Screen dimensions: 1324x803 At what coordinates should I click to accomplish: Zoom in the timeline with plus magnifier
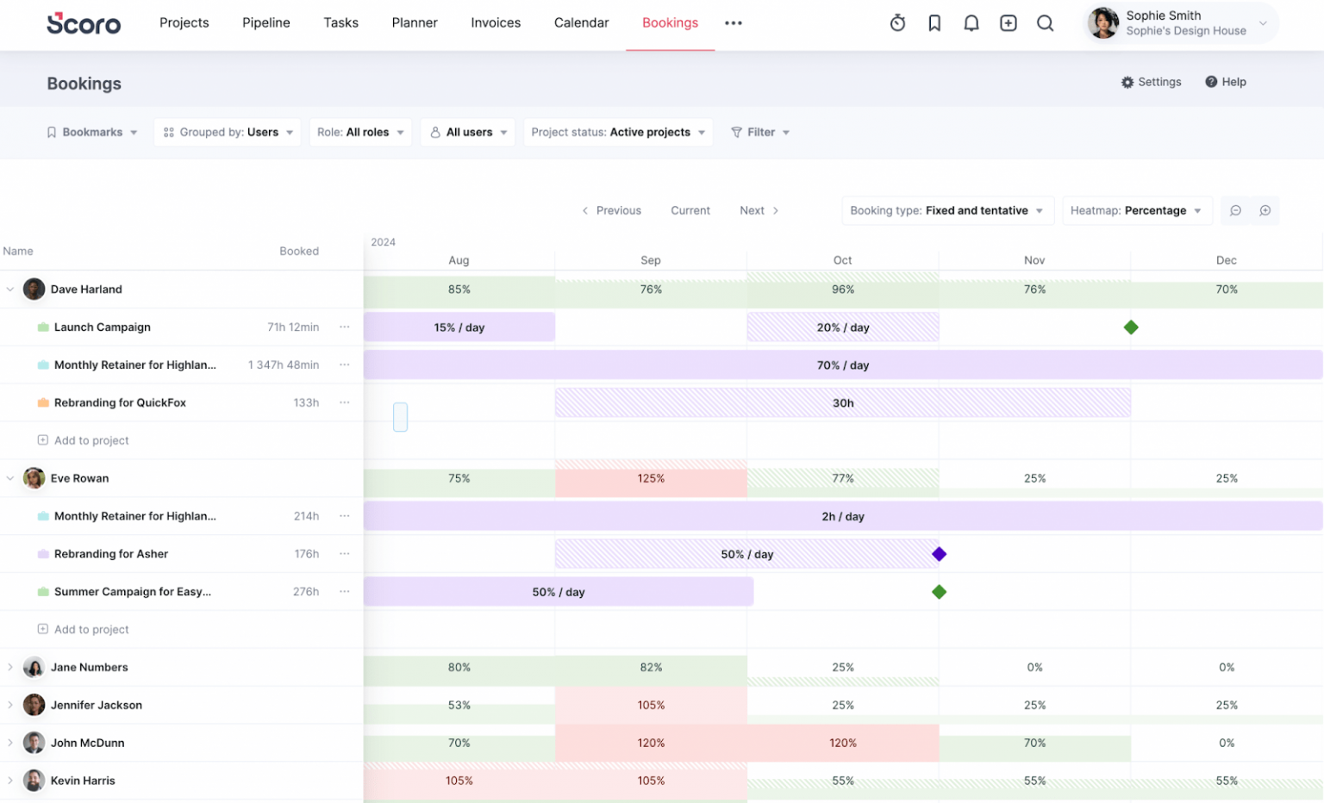click(x=1265, y=210)
